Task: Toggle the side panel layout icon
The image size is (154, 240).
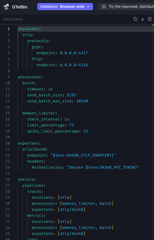Action: pos(150,19)
